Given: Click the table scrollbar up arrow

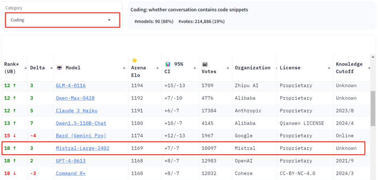Looking at the screenshot, I should tap(373, 57).
